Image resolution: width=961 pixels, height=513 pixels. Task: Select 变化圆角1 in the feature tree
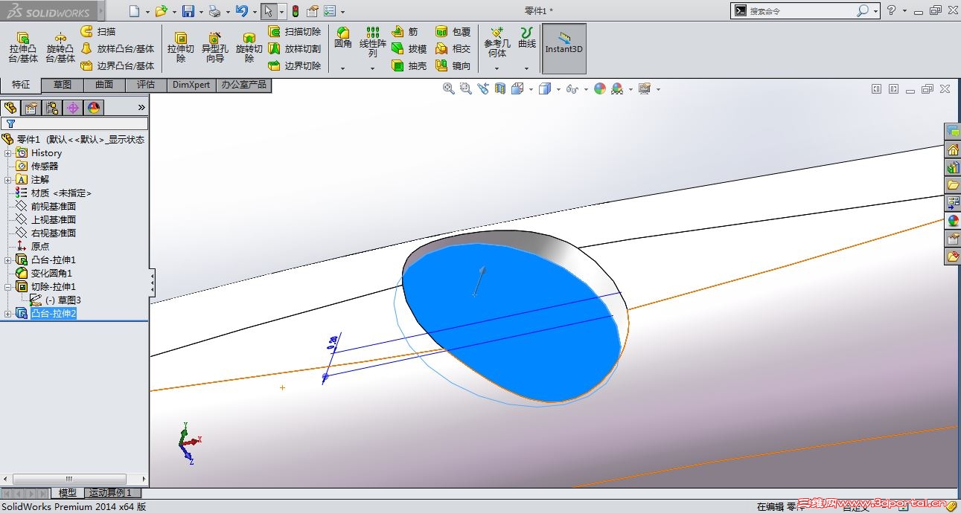pyautogui.click(x=51, y=274)
